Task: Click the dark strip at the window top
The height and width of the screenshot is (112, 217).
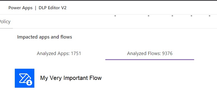Action: point(108,0)
